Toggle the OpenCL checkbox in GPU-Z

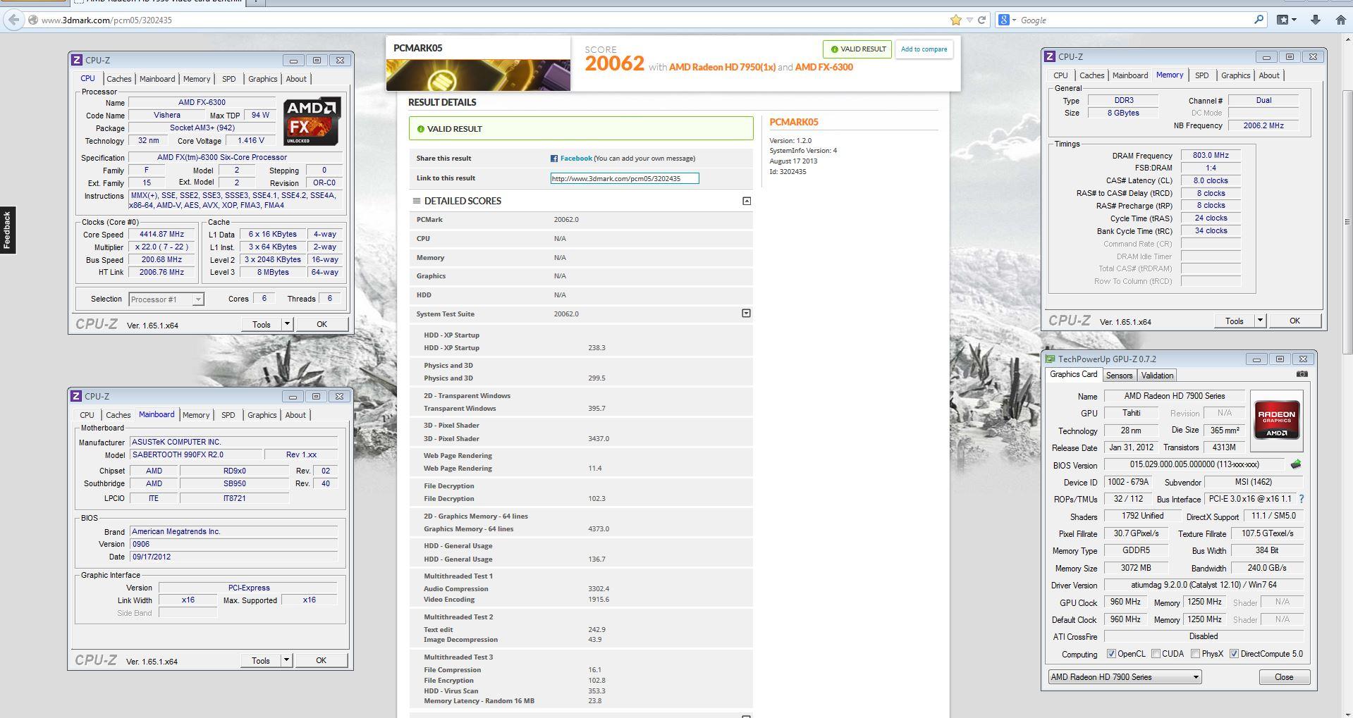click(1111, 654)
